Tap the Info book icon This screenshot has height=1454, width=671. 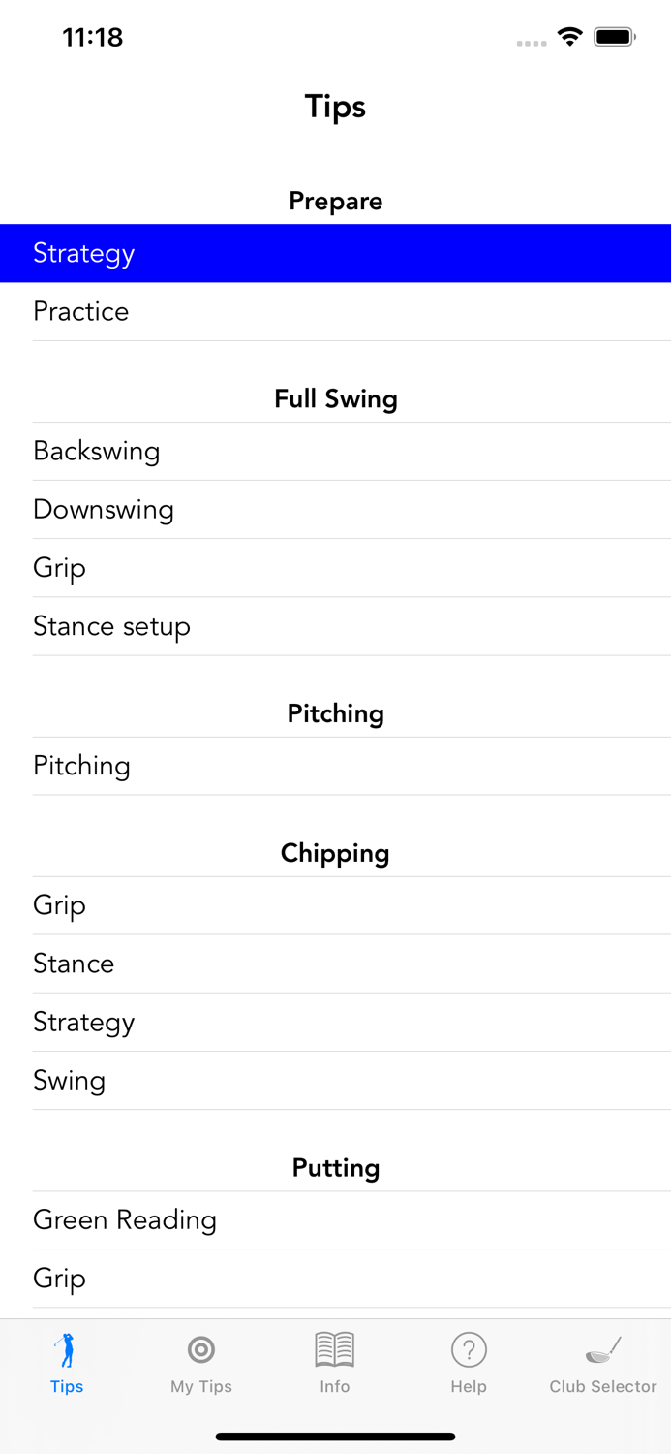point(335,1348)
